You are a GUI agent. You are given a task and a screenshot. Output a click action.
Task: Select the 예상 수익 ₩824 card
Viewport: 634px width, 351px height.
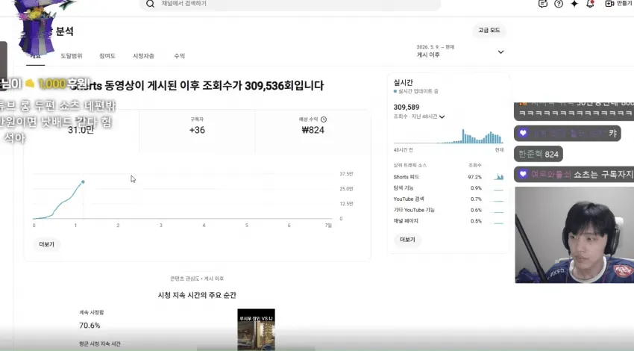[x=313, y=131]
